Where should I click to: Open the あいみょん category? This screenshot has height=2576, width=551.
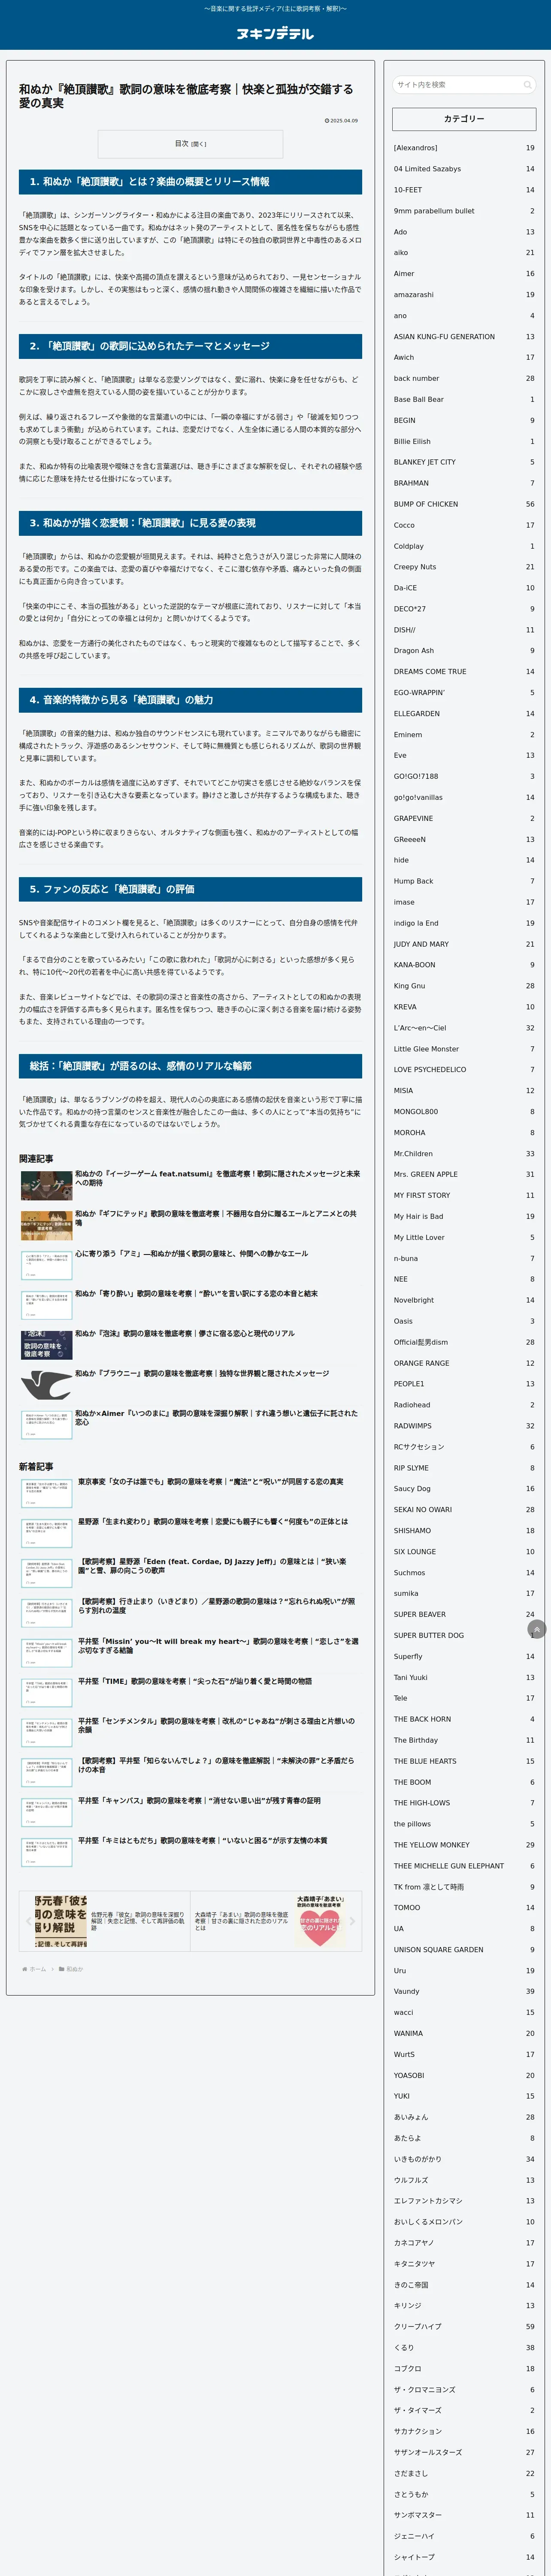click(x=464, y=2117)
